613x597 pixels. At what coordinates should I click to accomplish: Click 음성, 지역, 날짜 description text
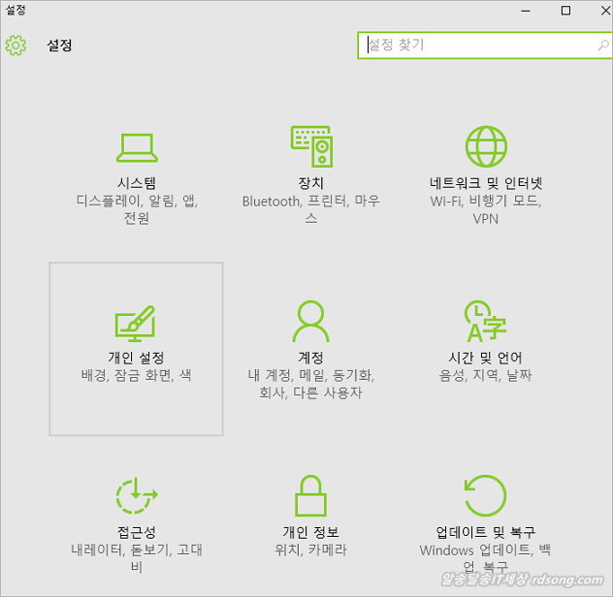[x=486, y=375]
